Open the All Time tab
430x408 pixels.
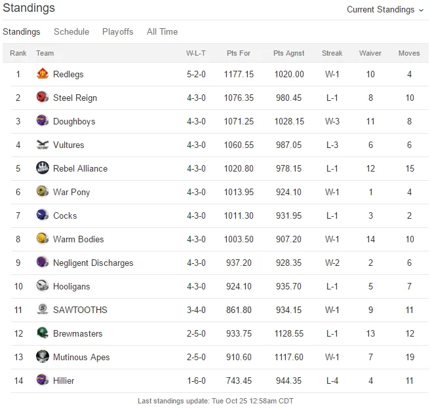162,32
